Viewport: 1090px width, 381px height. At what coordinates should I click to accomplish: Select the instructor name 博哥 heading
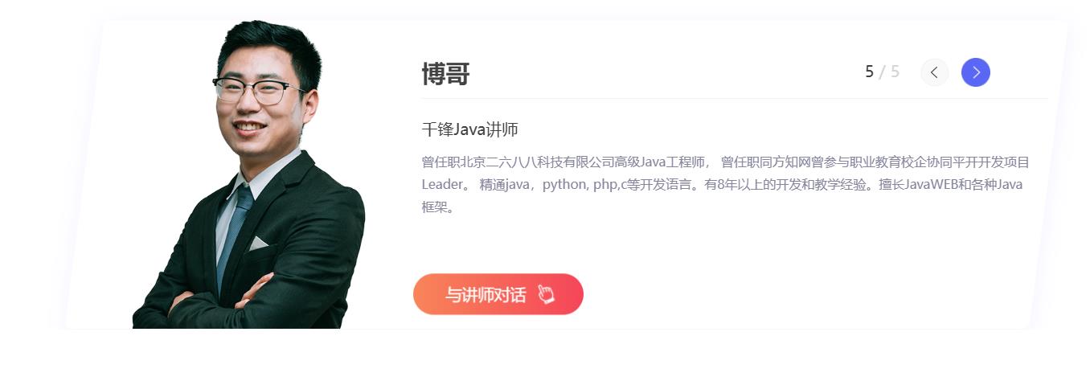coord(445,74)
